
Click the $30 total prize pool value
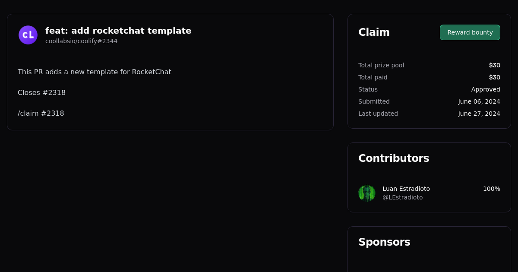point(495,65)
